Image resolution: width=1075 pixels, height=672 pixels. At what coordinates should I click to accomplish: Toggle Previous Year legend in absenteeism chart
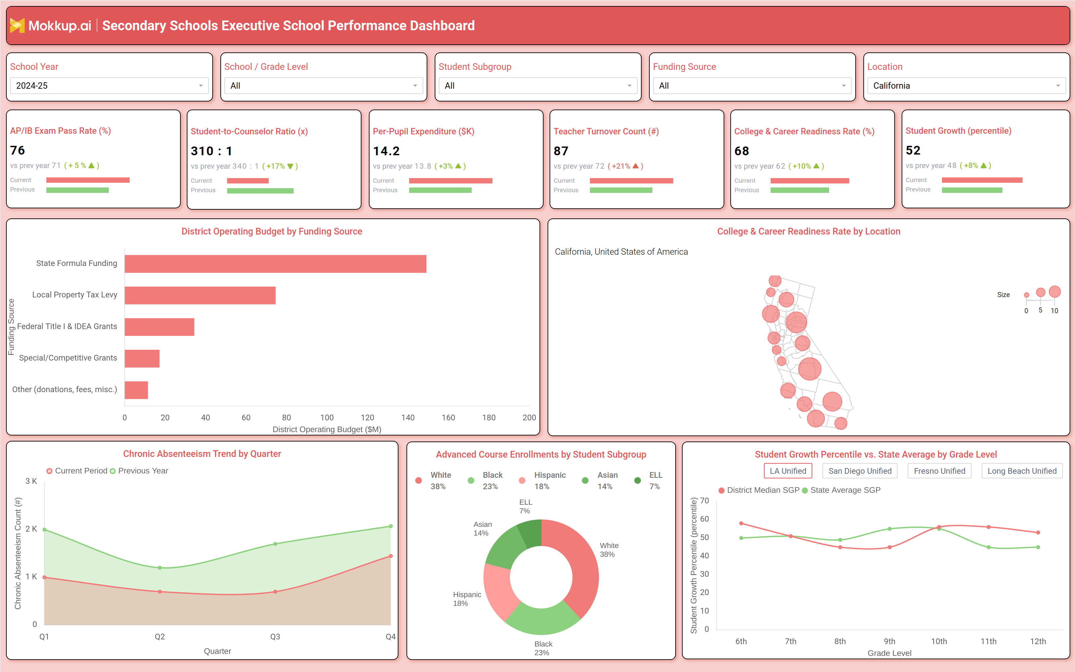139,471
